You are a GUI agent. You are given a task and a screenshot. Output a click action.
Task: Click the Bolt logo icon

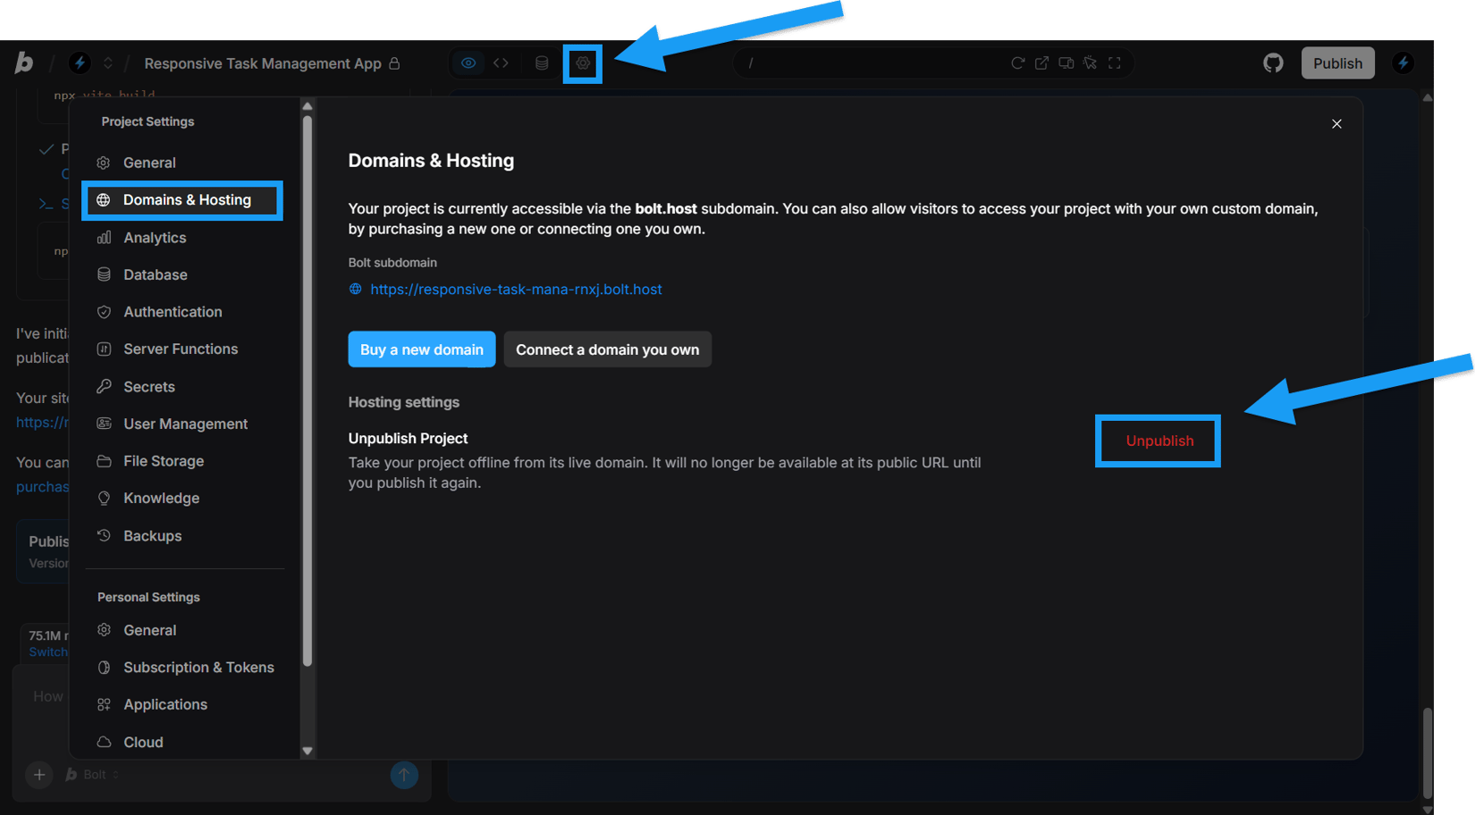point(24,63)
